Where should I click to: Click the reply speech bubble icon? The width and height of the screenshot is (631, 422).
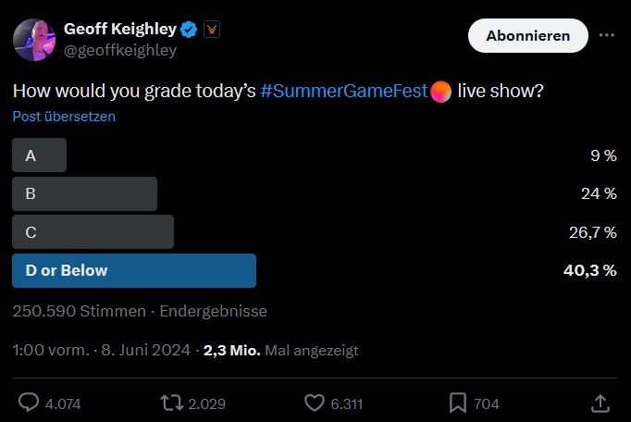coord(29,403)
